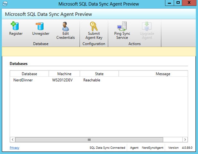The width and height of the screenshot is (198, 154).
Task: Click the version number 4.0.89.0
Action: [187, 148]
